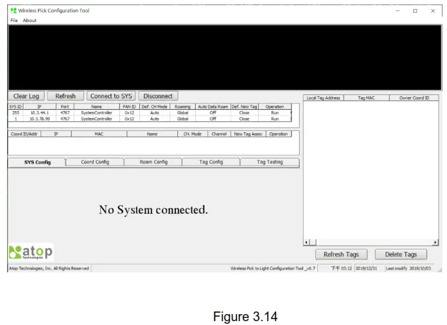Viewport: 447px width, 325px height.
Task: Open the File menu
Action: (14, 21)
